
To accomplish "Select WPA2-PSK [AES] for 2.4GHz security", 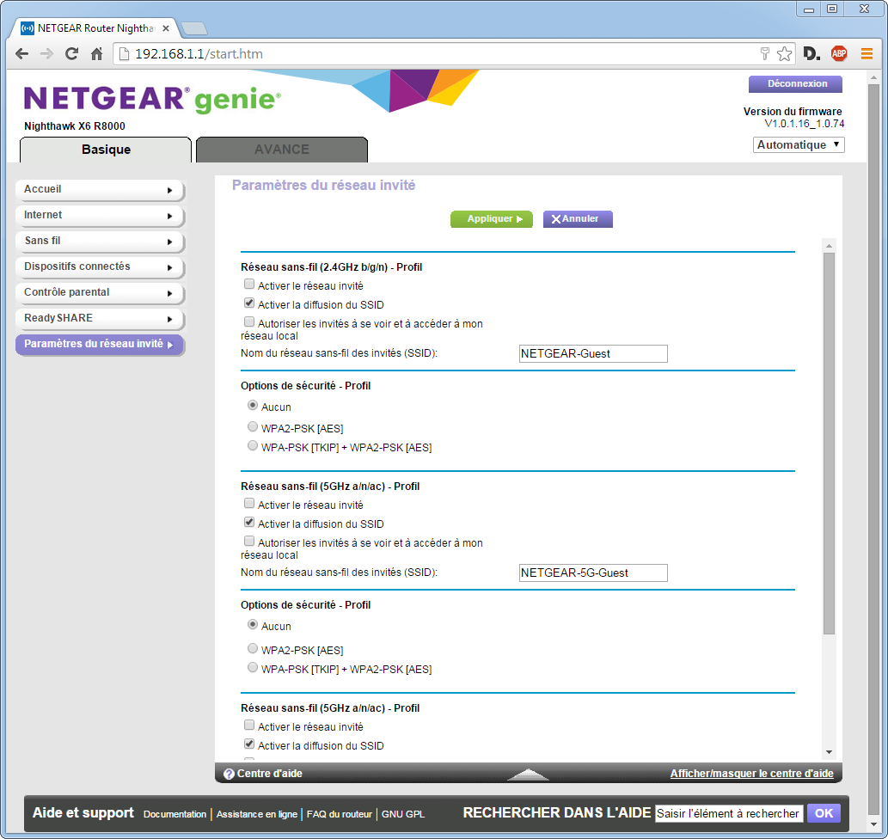I will 253,427.
